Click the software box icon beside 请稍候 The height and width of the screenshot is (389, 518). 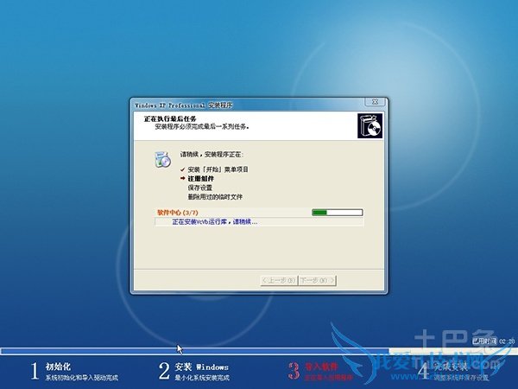pyautogui.click(x=162, y=159)
